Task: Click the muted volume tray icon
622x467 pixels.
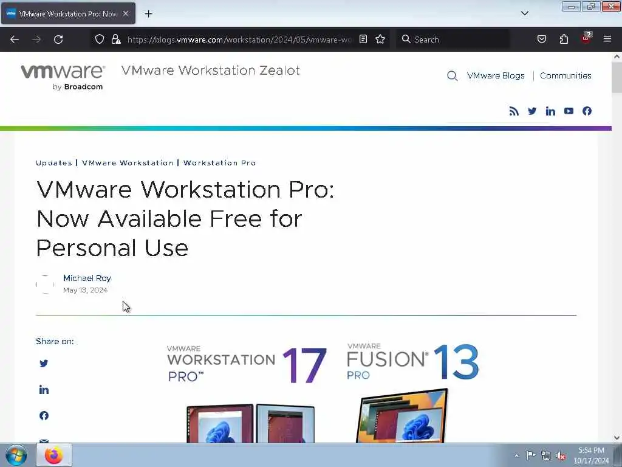Action: pyautogui.click(x=561, y=456)
